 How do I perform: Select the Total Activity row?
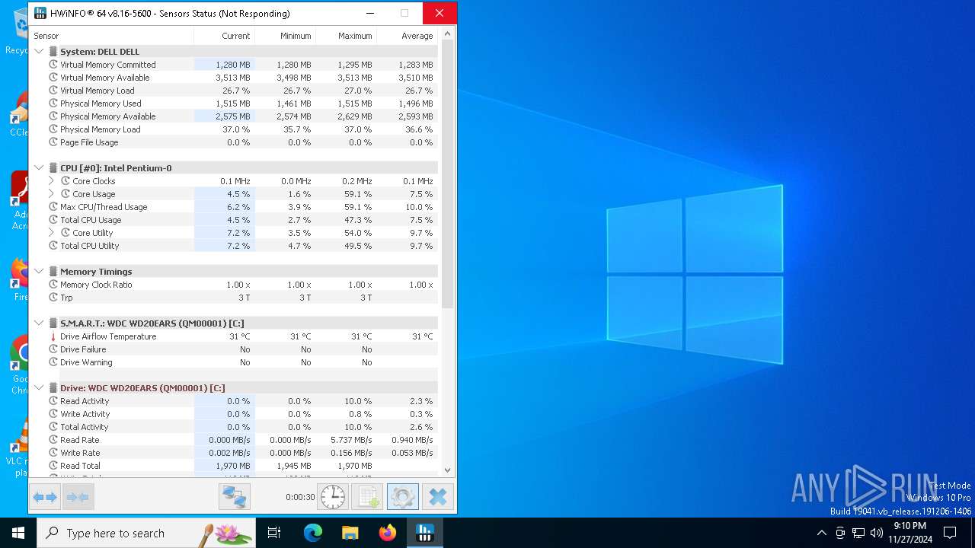[x=234, y=427]
